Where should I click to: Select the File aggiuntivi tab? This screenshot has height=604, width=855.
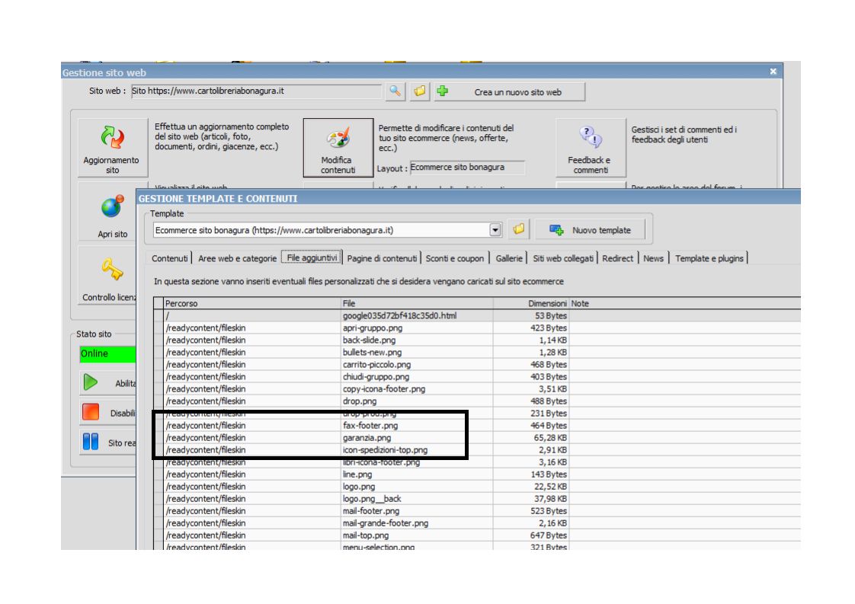312,258
